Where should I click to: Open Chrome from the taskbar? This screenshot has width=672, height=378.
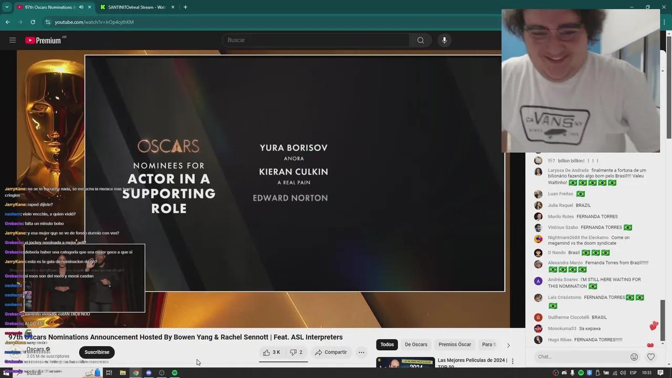(x=136, y=373)
